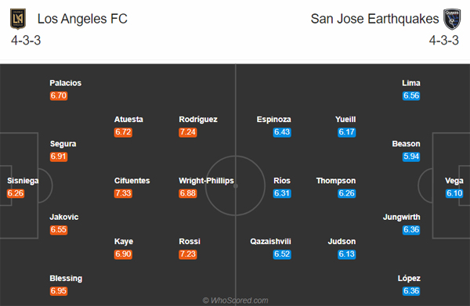Select player Cifuentes on the pitch

point(132,181)
